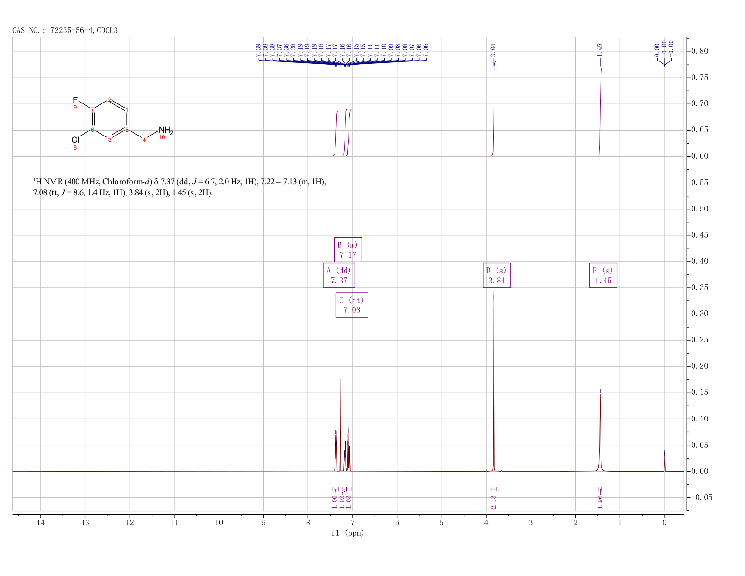Click the CAS NO. 72235-56-4 header text
The image size is (745, 576).
pyautogui.click(x=65, y=30)
